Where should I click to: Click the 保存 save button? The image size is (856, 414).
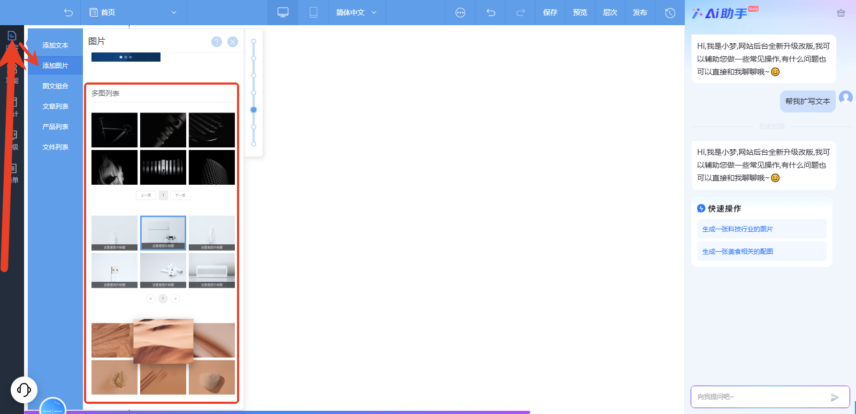(x=550, y=12)
